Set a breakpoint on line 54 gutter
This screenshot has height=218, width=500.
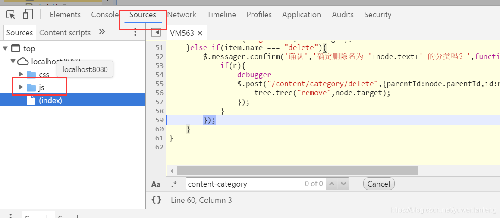pos(159,75)
